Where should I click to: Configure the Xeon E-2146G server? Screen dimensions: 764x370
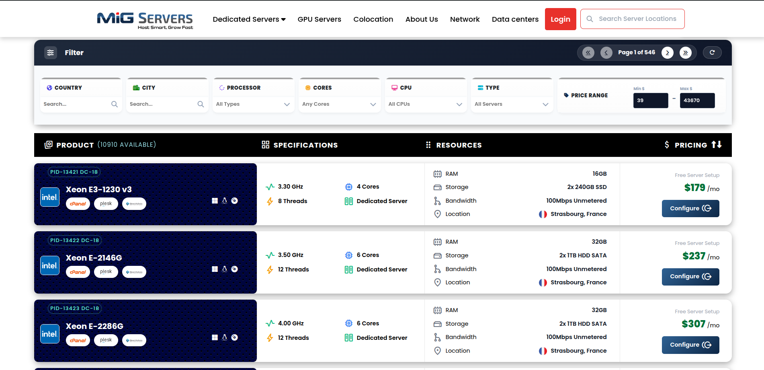(690, 277)
